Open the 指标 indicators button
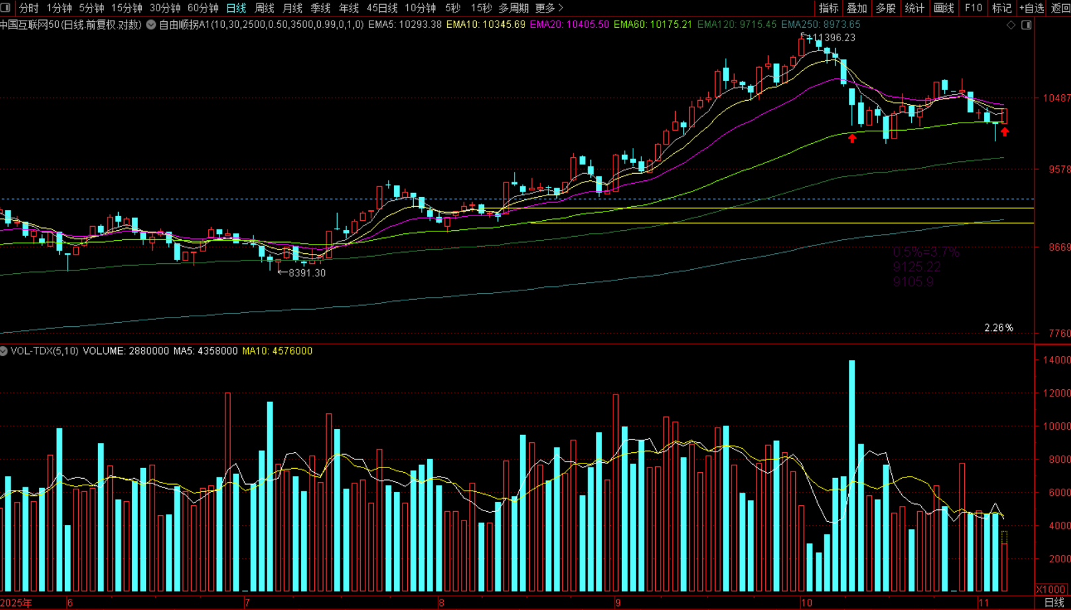1071x610 pixels. pyautogui.click(x=828, y=8)
